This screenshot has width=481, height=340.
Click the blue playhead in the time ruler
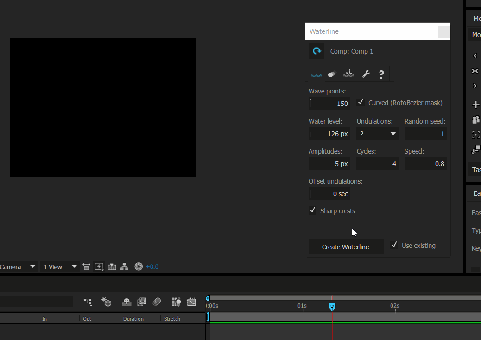click(x=332, y=307)
